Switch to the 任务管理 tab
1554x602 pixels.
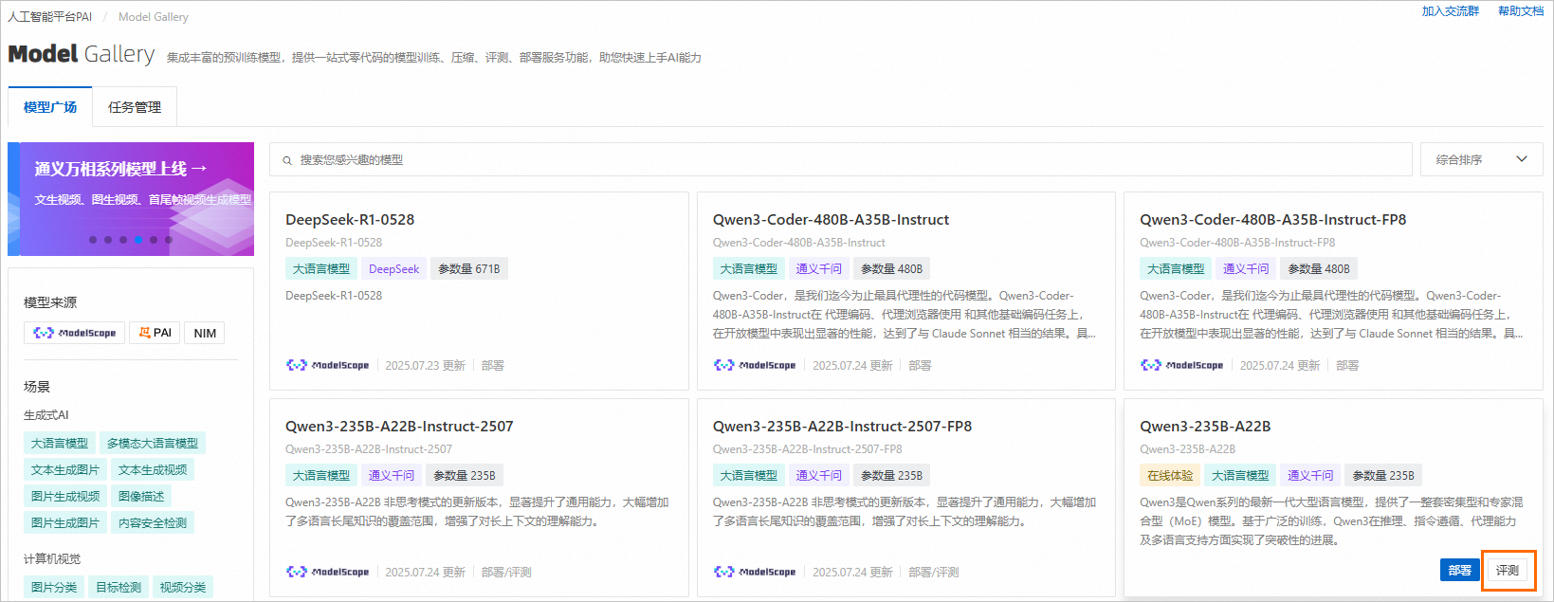pyautogui.click(x=135, y=107)
